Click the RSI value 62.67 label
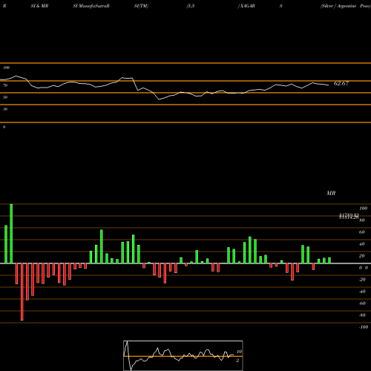Viewport: 371px width, 371px height. 341,83
